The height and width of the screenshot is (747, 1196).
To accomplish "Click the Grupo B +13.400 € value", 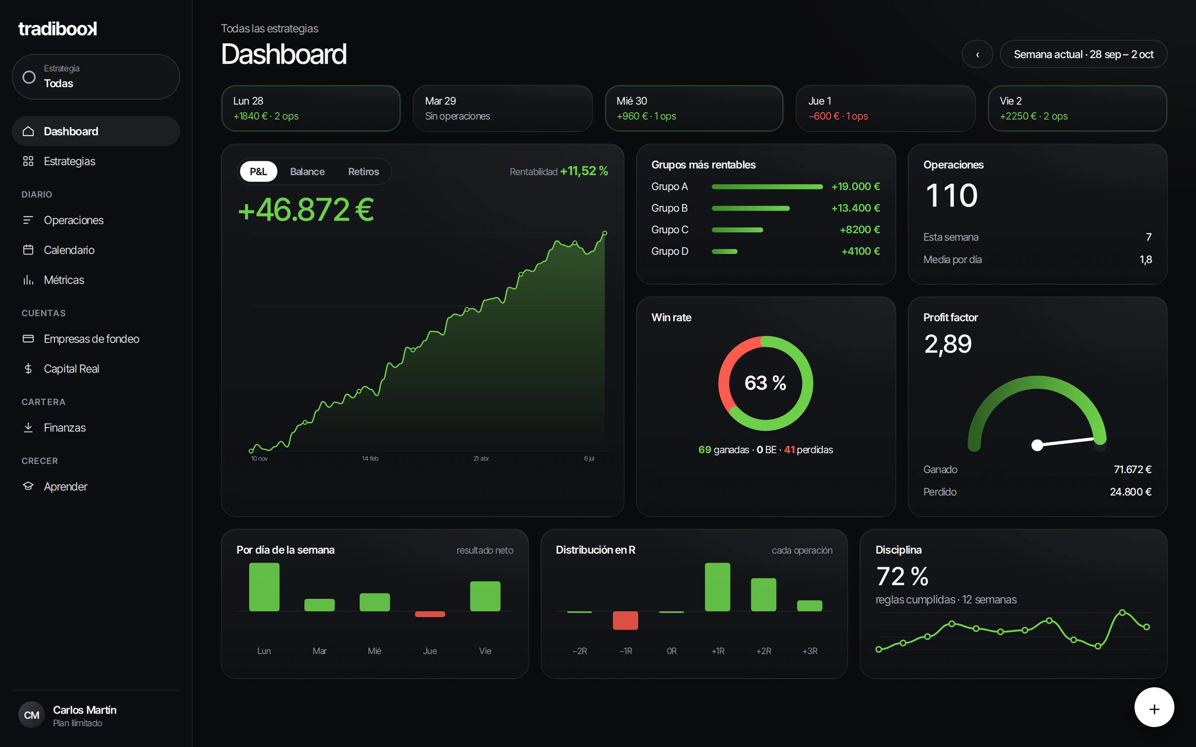I will point(856,208).
